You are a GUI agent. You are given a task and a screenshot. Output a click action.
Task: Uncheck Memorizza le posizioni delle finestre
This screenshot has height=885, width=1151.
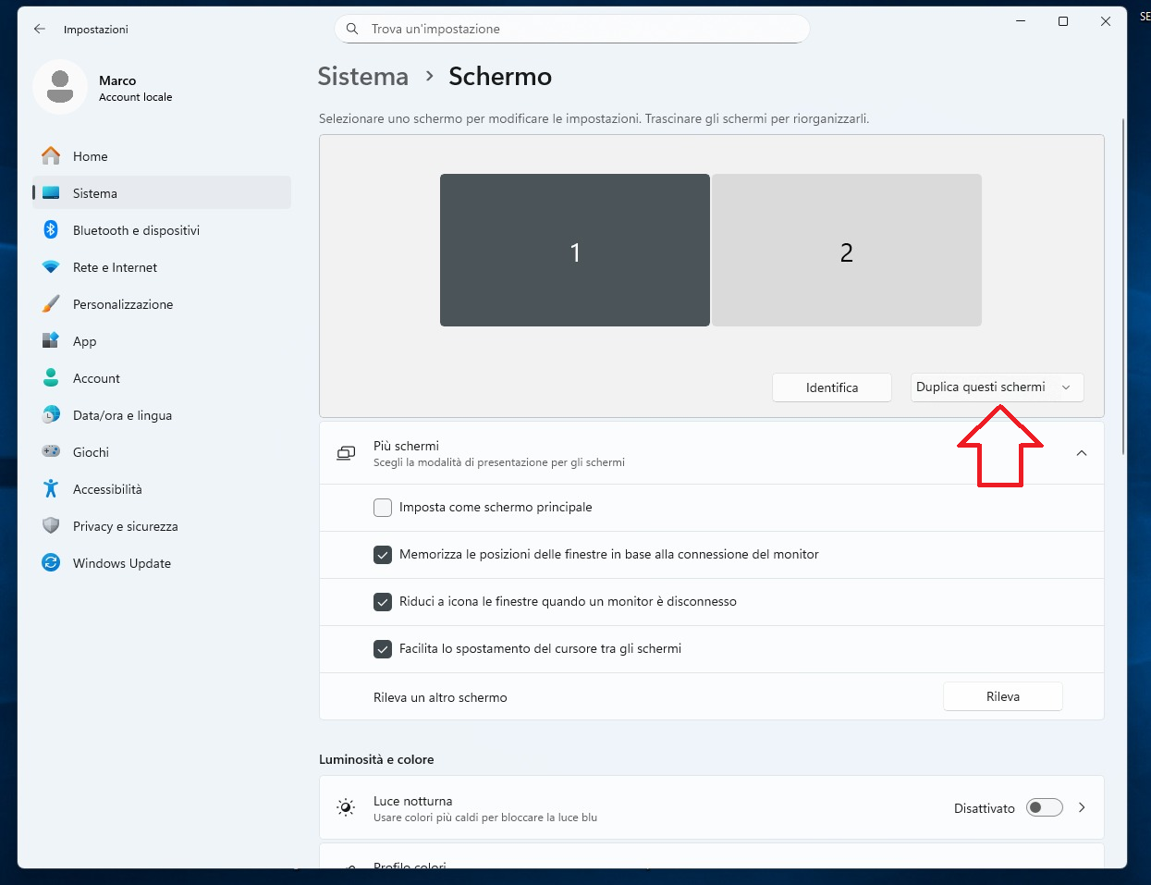click(x=383, y=555)
